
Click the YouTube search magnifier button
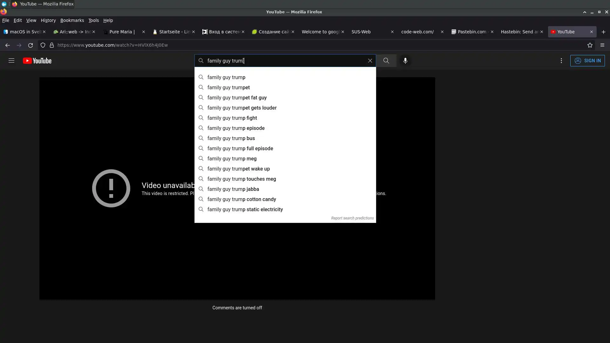click(x=386, y=61)
